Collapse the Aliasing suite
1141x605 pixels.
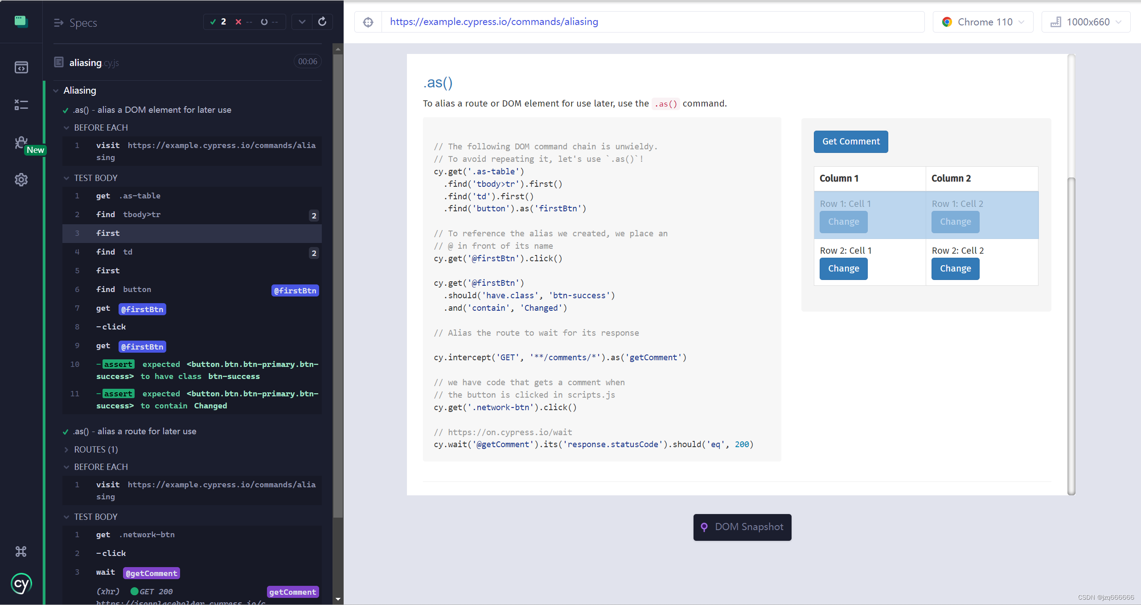coord(56,91)
